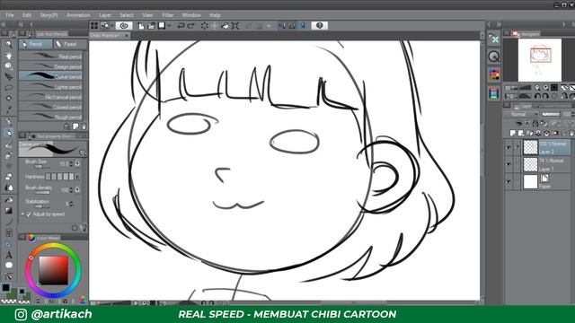Viewport: 575px width, 323px height.
Task: Click Redo in the command bar
Action: tap(190, 26)
